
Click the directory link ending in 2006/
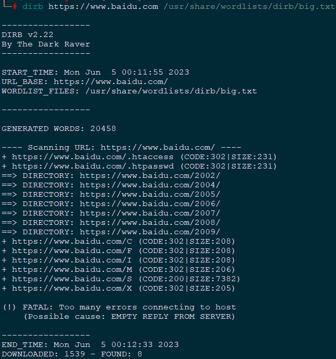[150, 204]
